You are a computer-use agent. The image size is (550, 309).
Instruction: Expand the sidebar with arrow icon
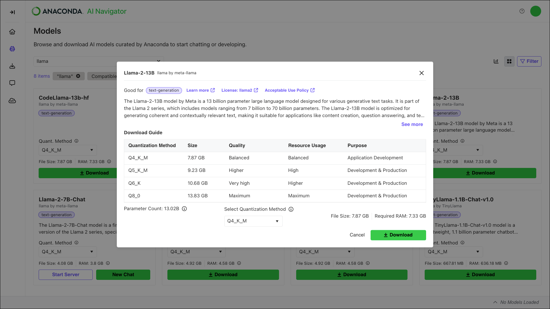tap(12, 12)
